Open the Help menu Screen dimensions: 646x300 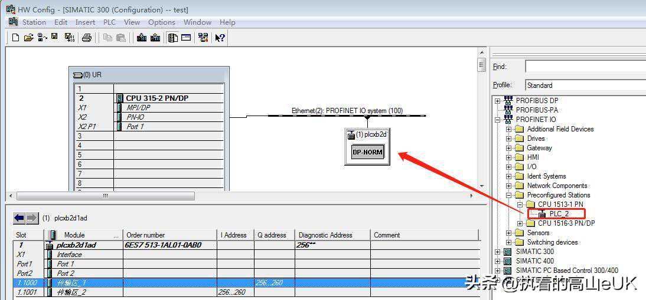[227, 22]
